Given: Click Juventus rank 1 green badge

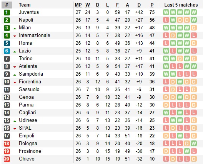Looking at the screenshot, I should point(7,12).
